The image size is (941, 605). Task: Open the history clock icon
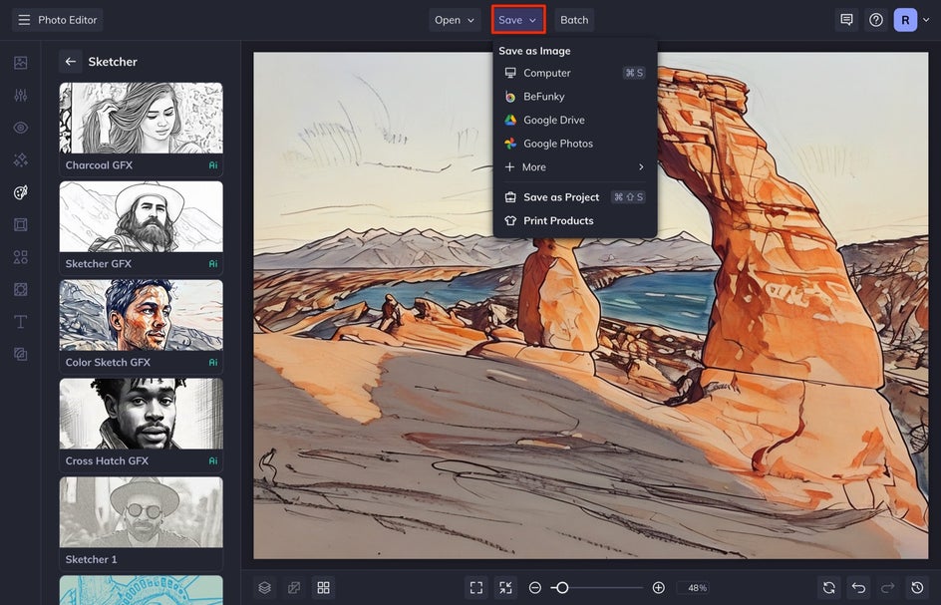click(x=917, y=588)
